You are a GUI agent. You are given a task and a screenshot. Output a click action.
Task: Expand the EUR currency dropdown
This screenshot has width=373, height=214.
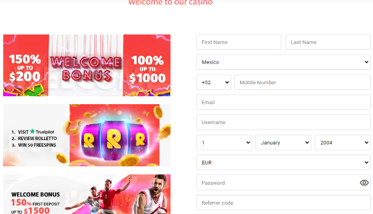click(x=283, y=162)
